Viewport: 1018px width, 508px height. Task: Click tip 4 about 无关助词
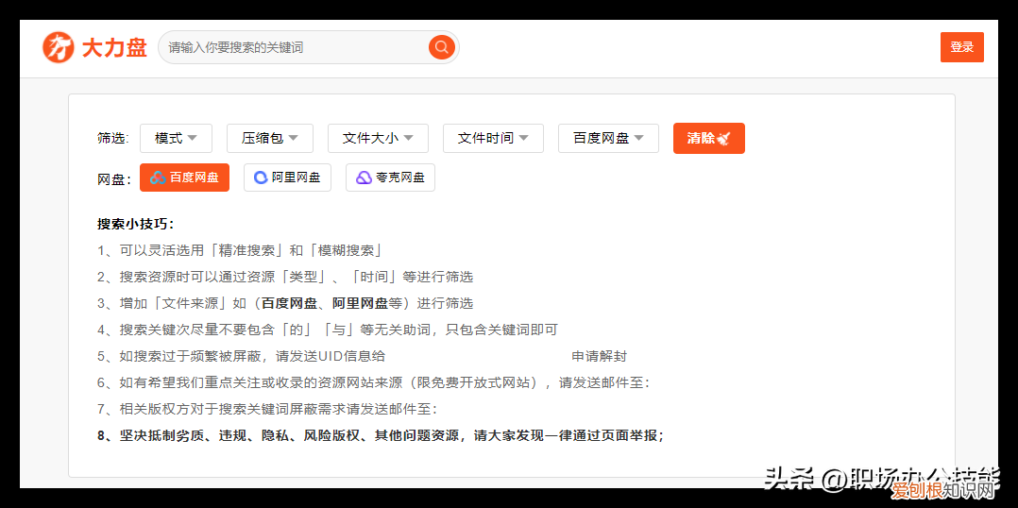point(328,330)
